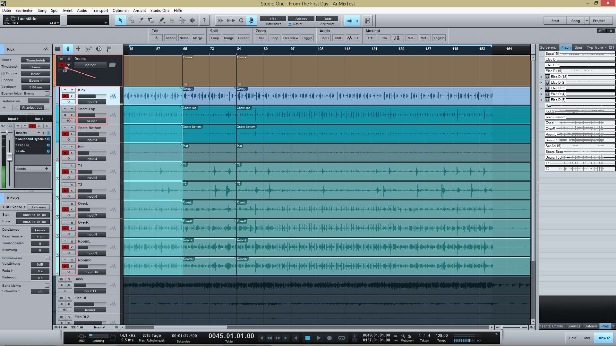This screenshot has width=616, height=346.
Task: Toggle the Macro toolbar icon
Action: tap(252, 21)
